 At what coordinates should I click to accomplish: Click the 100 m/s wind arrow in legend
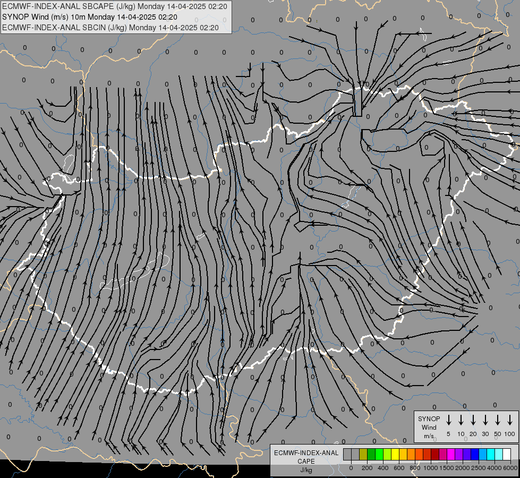(510, 420)
